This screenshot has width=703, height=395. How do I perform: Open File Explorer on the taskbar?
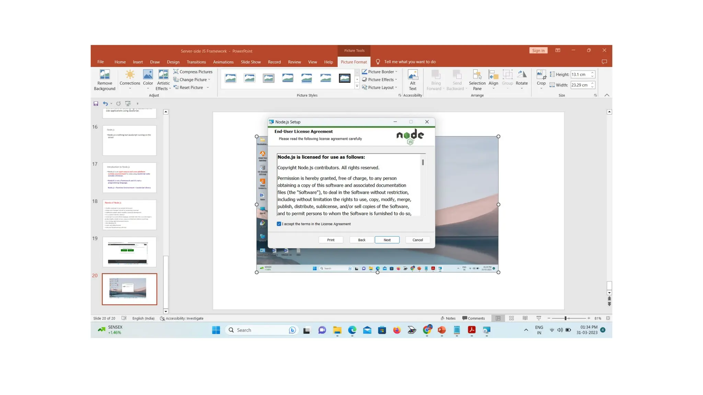(x=337, y=330)
